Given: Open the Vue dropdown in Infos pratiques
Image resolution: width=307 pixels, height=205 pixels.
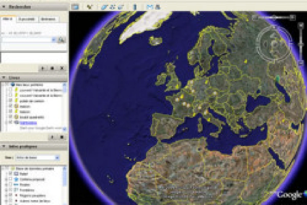Looking at the screenshot, I should (37, 157).
